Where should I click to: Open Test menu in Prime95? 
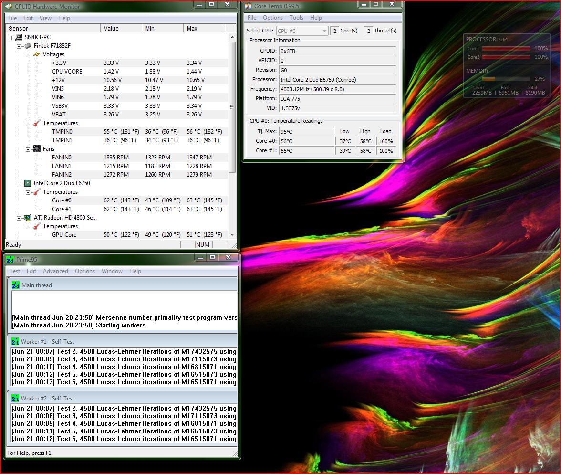pyautogui.click(x=15, y=271)
